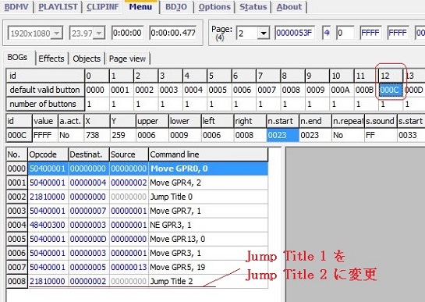The width and height of the screenshot is (425, 302).
Task: Click the Opcode column header
Action: [x=48, y=155]
